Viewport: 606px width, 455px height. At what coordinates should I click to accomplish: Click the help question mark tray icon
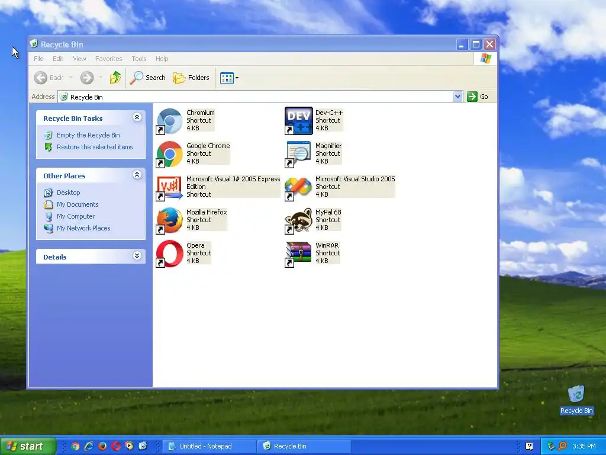pyautogui.click(x=529, y=446)
